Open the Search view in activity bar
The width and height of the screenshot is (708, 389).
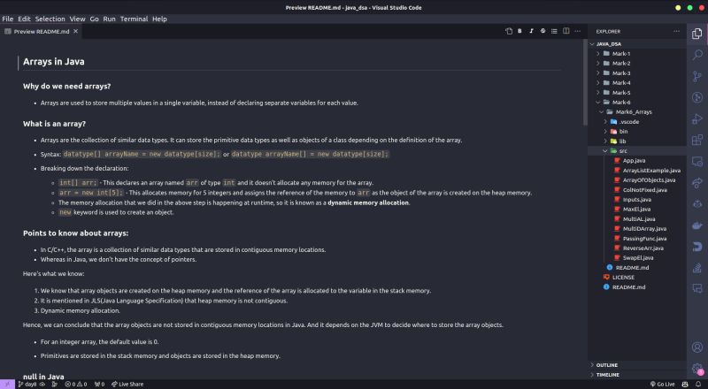697,55
